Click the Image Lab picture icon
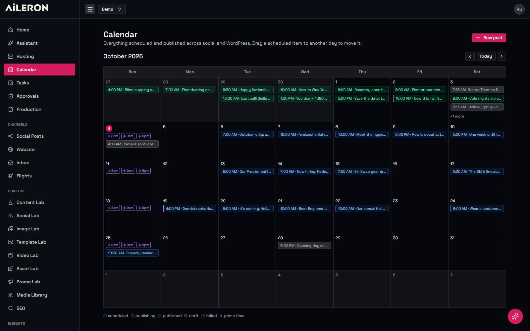Screen dimensions: 530x331 pos(11,229)
